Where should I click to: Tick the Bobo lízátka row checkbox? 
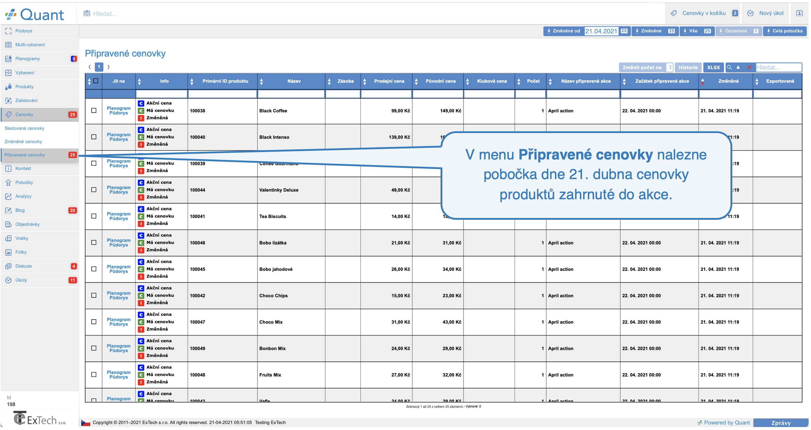(x=94, y=243)
